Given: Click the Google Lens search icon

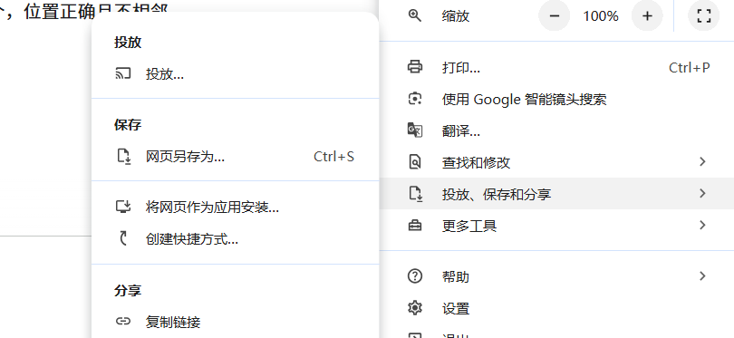Looking at the screenshot, I should click(415, 99).
